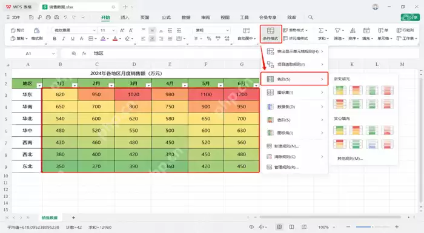Click the Format Painter (格式刷) brush icon
This screenshot has height=233, width=424.
(x=36, y=30)
